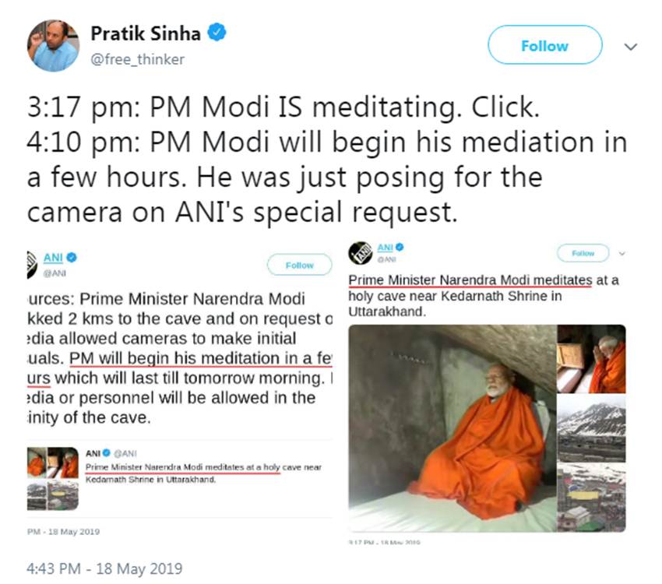Click the Pratik Sinha display name
The image size is (662, 584).
pyautogui.click(x=146, y=33)
